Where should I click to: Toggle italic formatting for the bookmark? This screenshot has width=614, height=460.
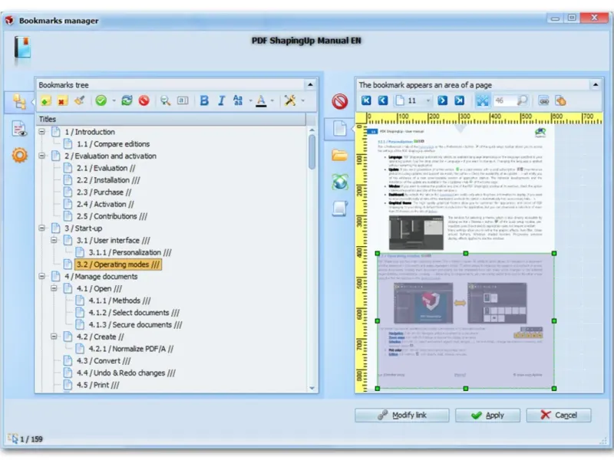221,101
